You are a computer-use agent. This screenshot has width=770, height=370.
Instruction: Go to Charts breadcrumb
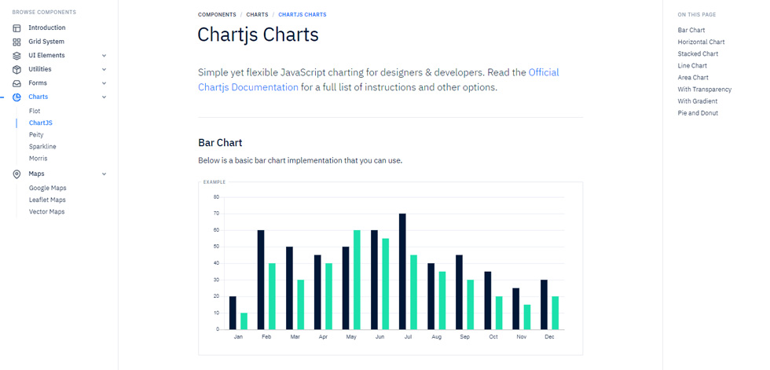(x=258, y=15)
